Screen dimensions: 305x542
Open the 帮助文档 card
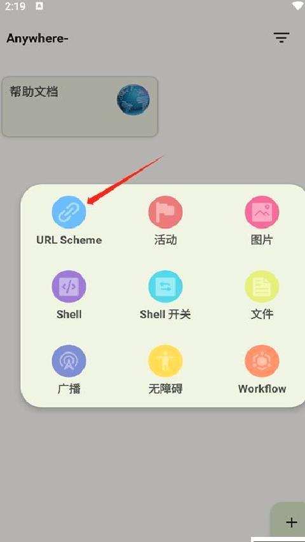80,107
